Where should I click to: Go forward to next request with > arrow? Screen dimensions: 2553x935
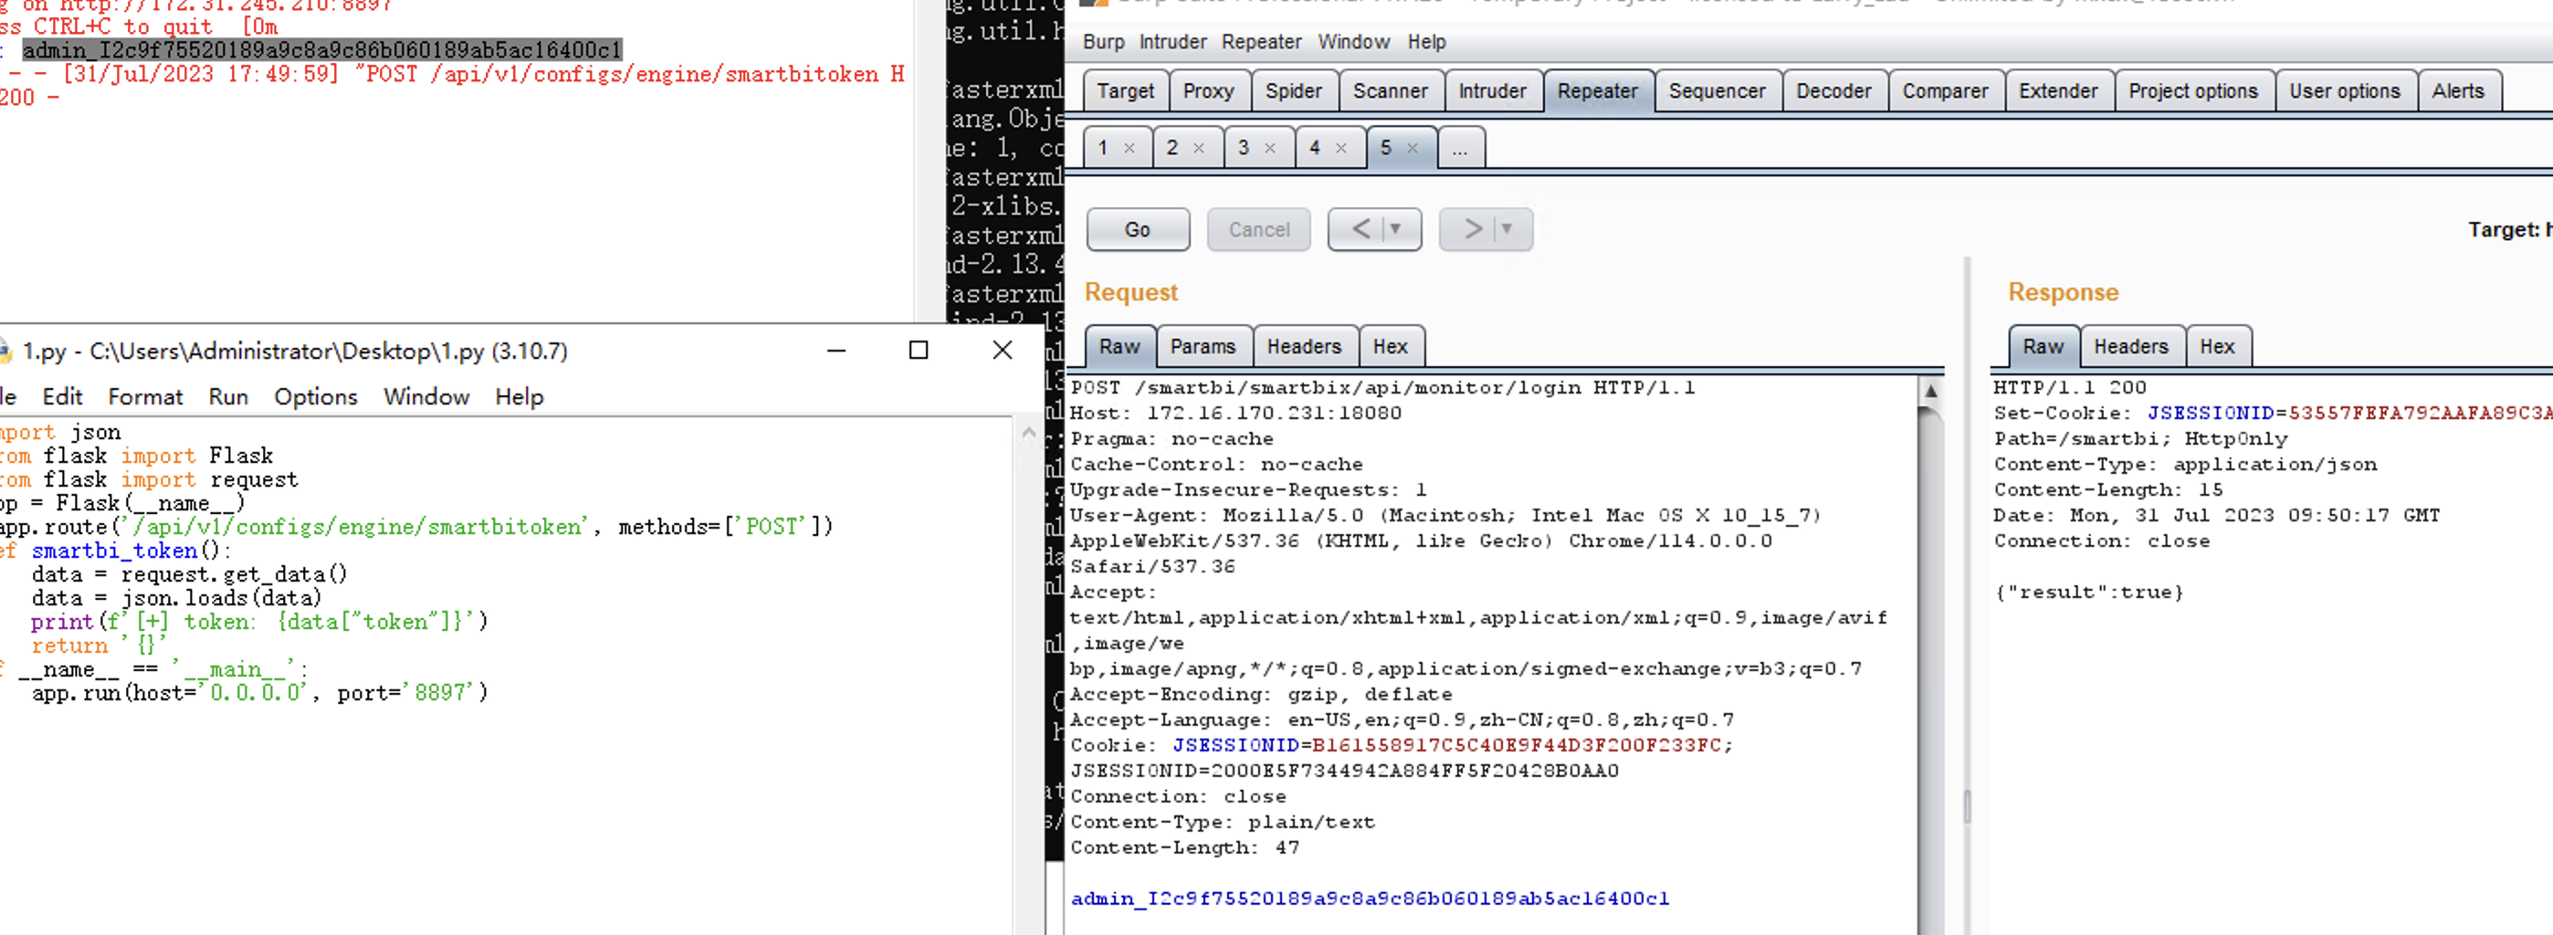tap(1473, 230)
